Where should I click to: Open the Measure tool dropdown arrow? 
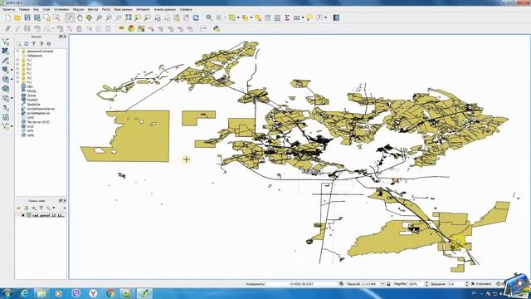coord(303,17)
